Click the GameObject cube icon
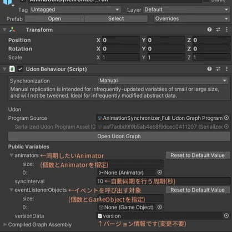Viewport: 232px width, 232px height. (7, 2)
